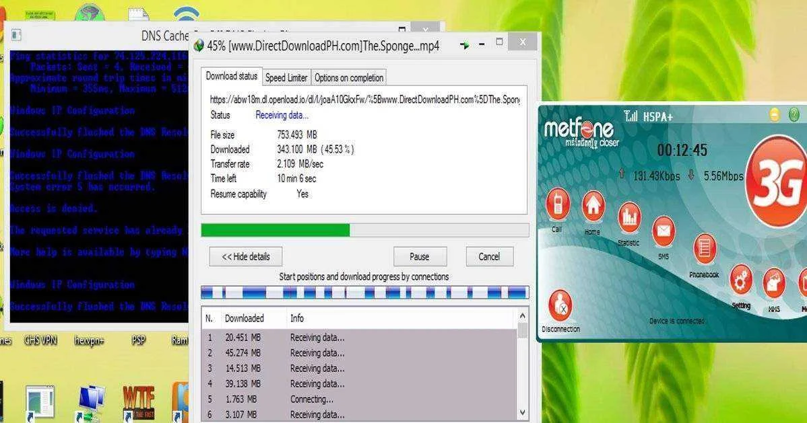Viewport: 807px width, 423px height.
Task: Click the Metfone timer 00:12:45
Action: (682, 150)
